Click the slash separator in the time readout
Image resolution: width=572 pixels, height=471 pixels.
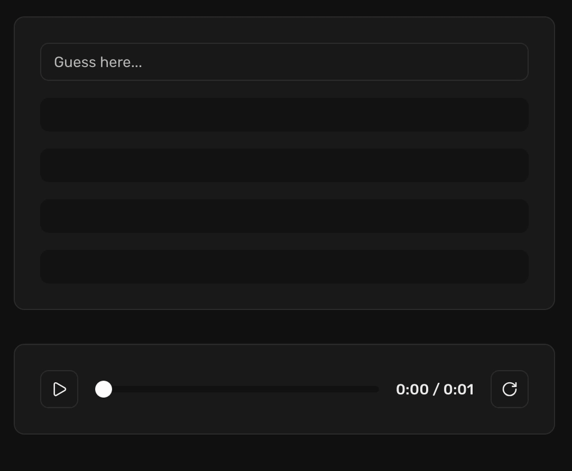point(436,389)
